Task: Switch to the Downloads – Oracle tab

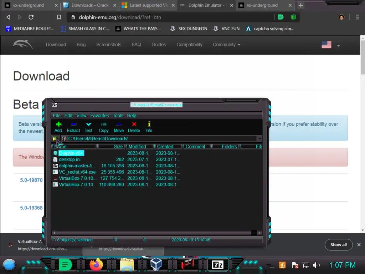Action: coord(90,5)
